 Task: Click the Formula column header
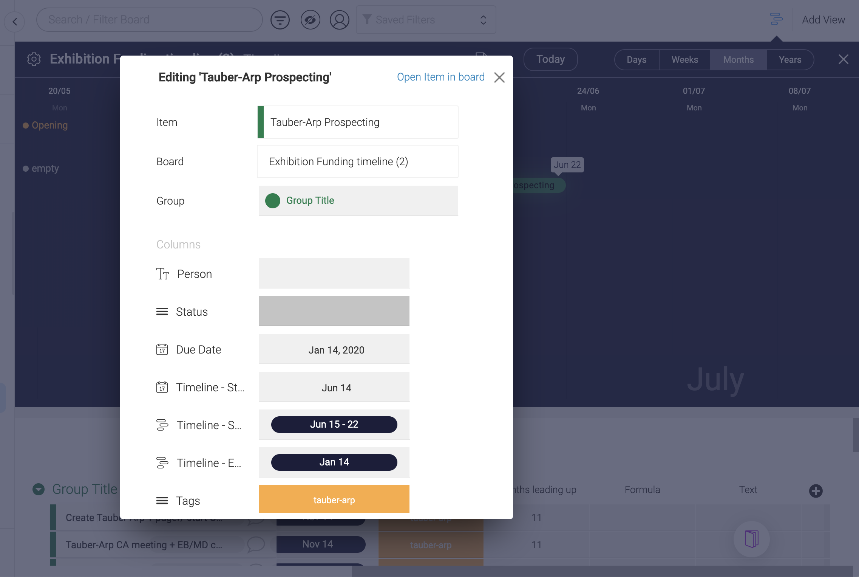(x=642, y=490)
